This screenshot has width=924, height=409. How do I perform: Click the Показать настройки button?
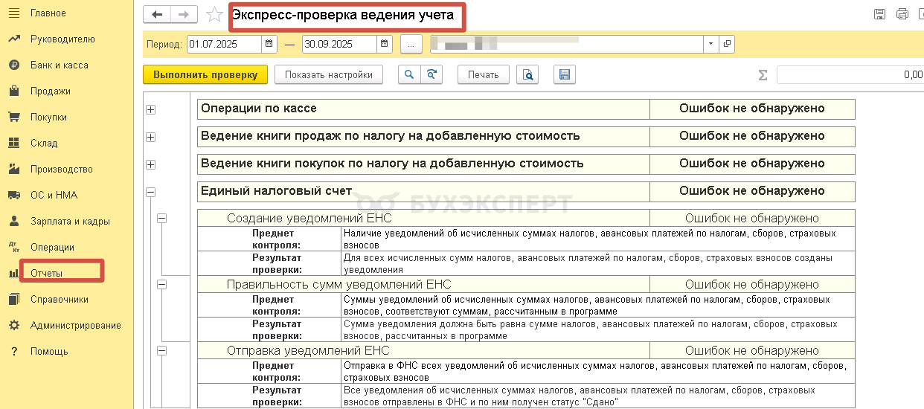pyautogui.click(x=328, y=74)
